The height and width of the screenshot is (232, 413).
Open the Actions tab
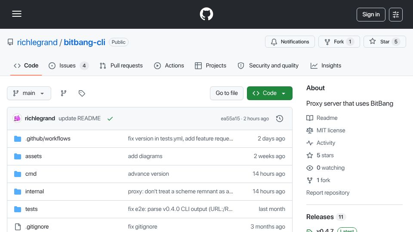click(169, 65)
